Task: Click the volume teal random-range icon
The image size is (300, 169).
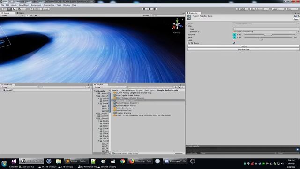Action: click(x=234, y=34)
